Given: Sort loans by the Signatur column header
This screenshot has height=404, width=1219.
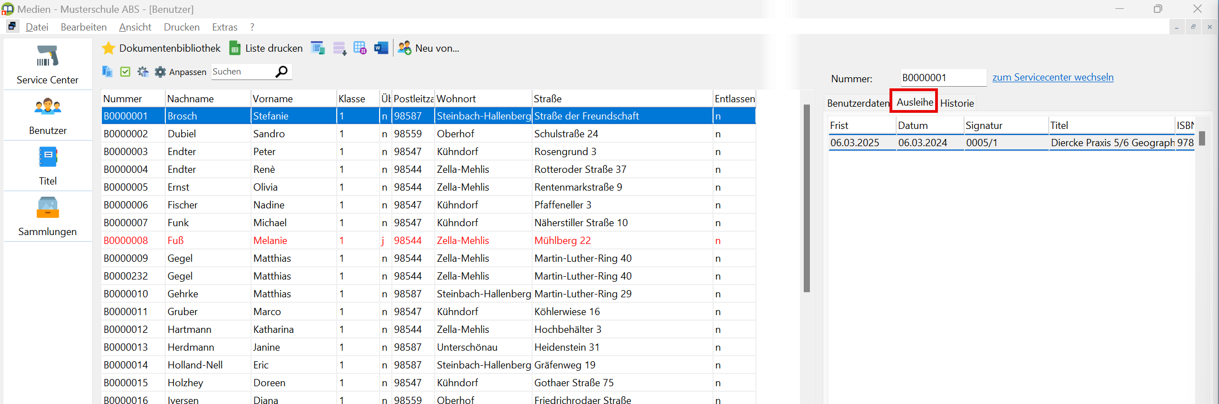Looking at the screenshot, I should pos(1006,125).
